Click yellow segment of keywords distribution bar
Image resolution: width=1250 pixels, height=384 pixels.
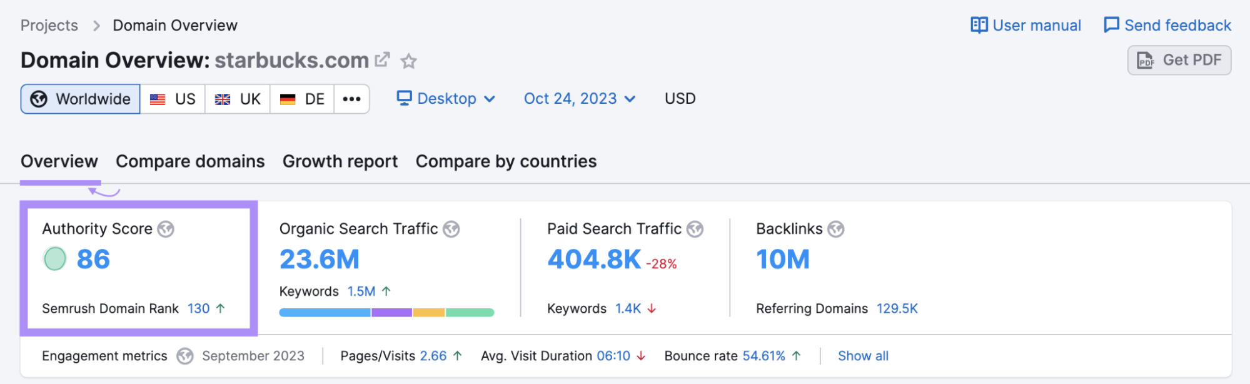[429, 312]
